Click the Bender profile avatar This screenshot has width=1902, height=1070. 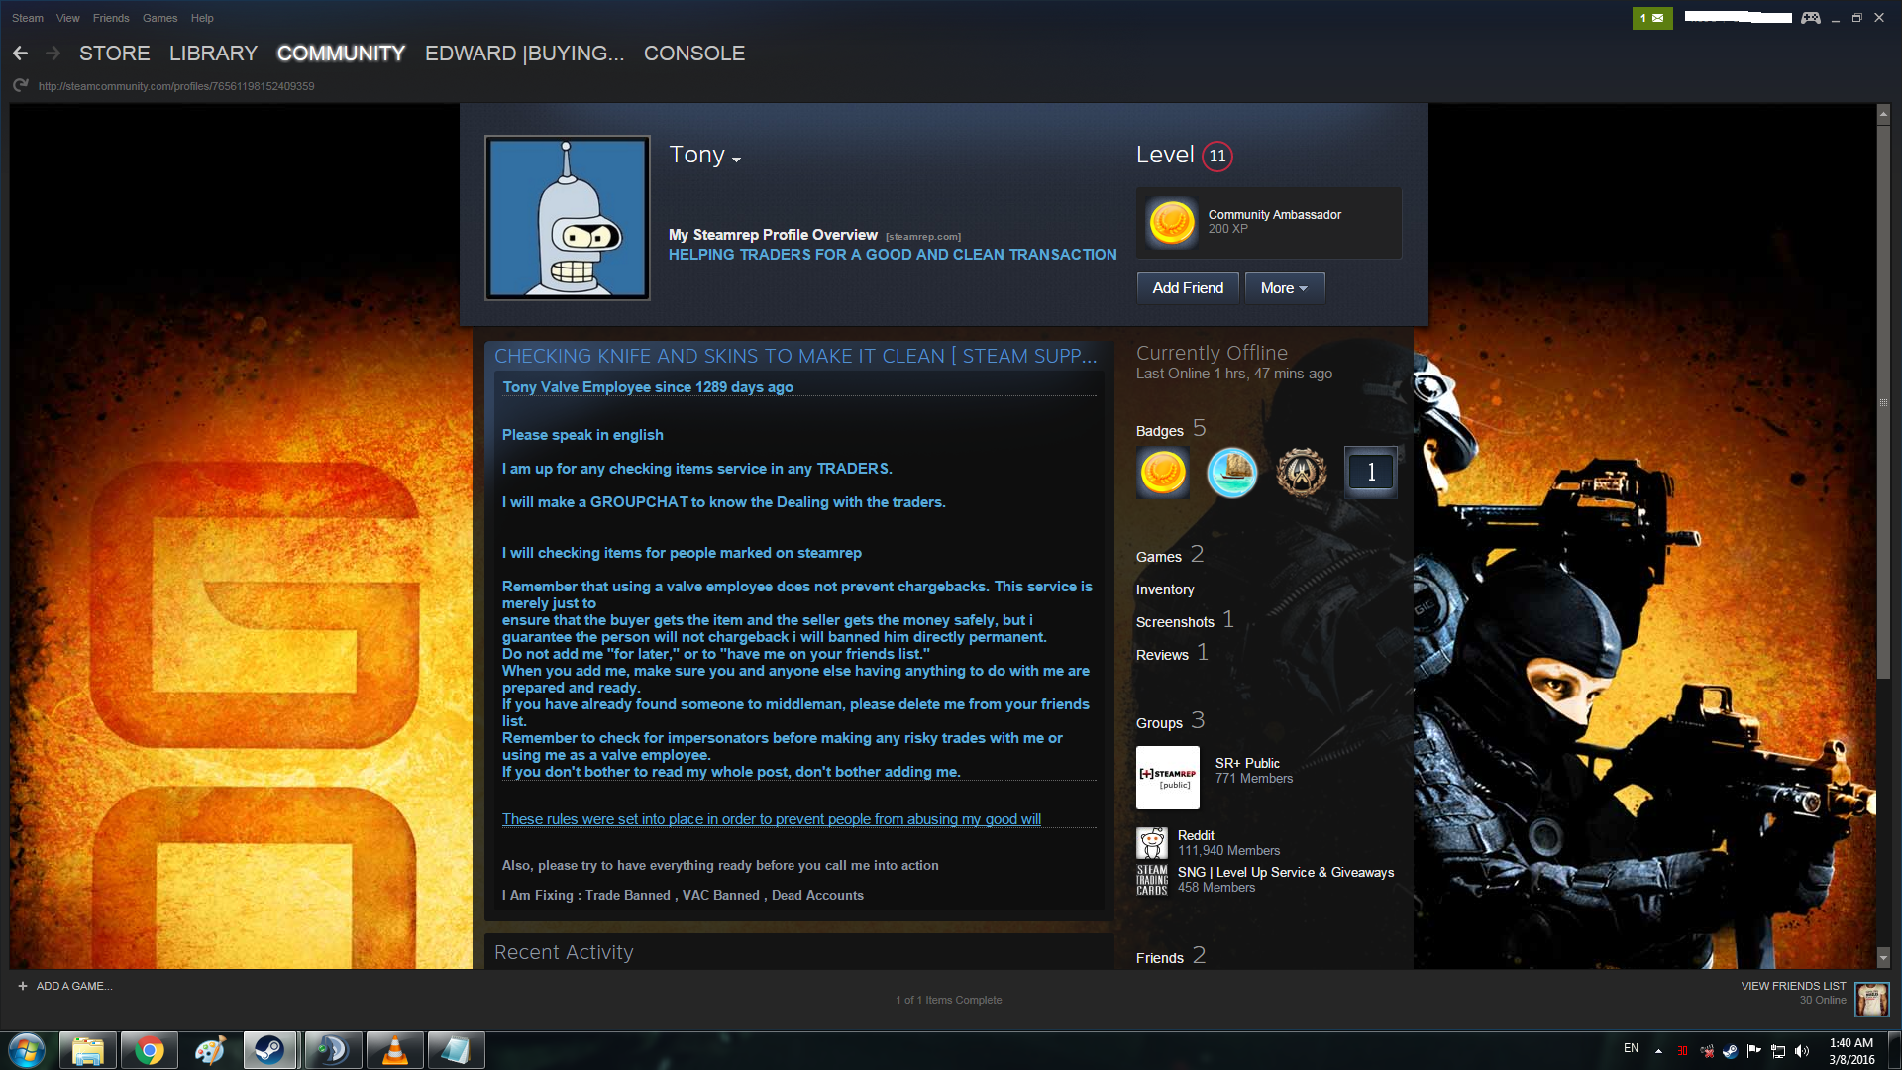coord(568,218)
